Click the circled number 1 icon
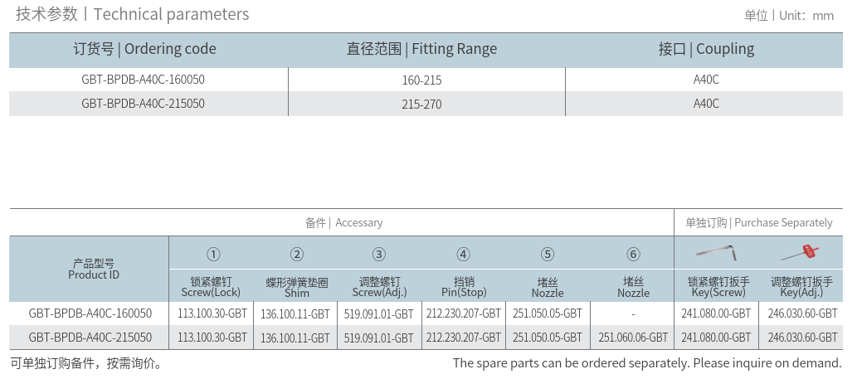Image resolution: width=857 pixels, height=379 pixels. click(213, 255)
